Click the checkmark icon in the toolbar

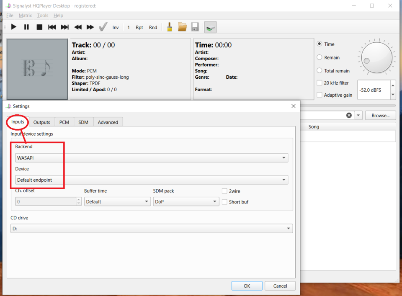[103, 27]
